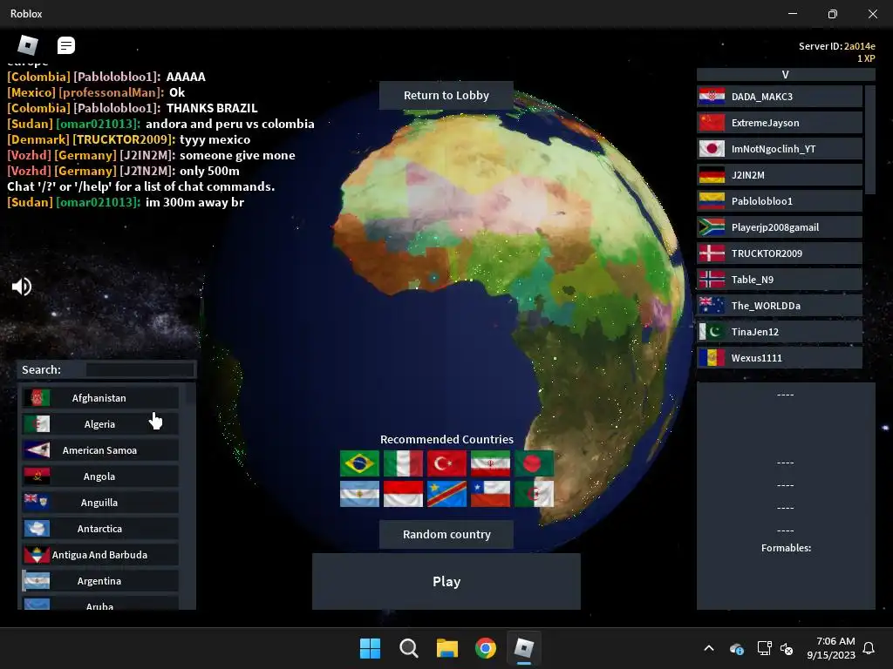The height and width of the screenshot is (669, 893).
Task: Toggle the chat window icon
Action: (x=66, y=45)
